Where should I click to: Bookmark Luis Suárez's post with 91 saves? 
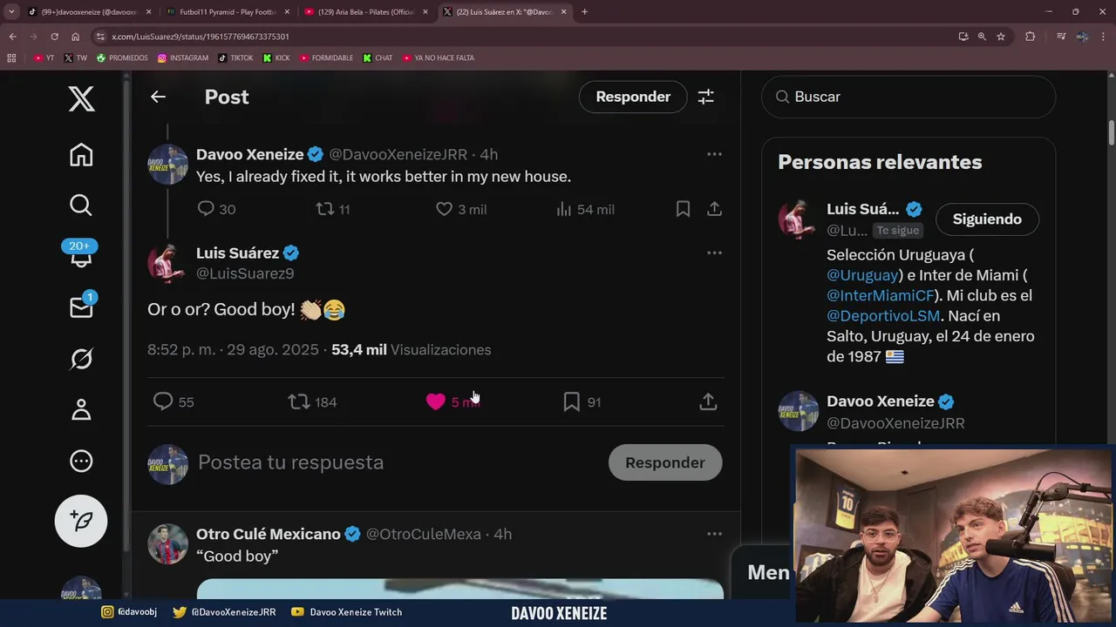point(571,401)
